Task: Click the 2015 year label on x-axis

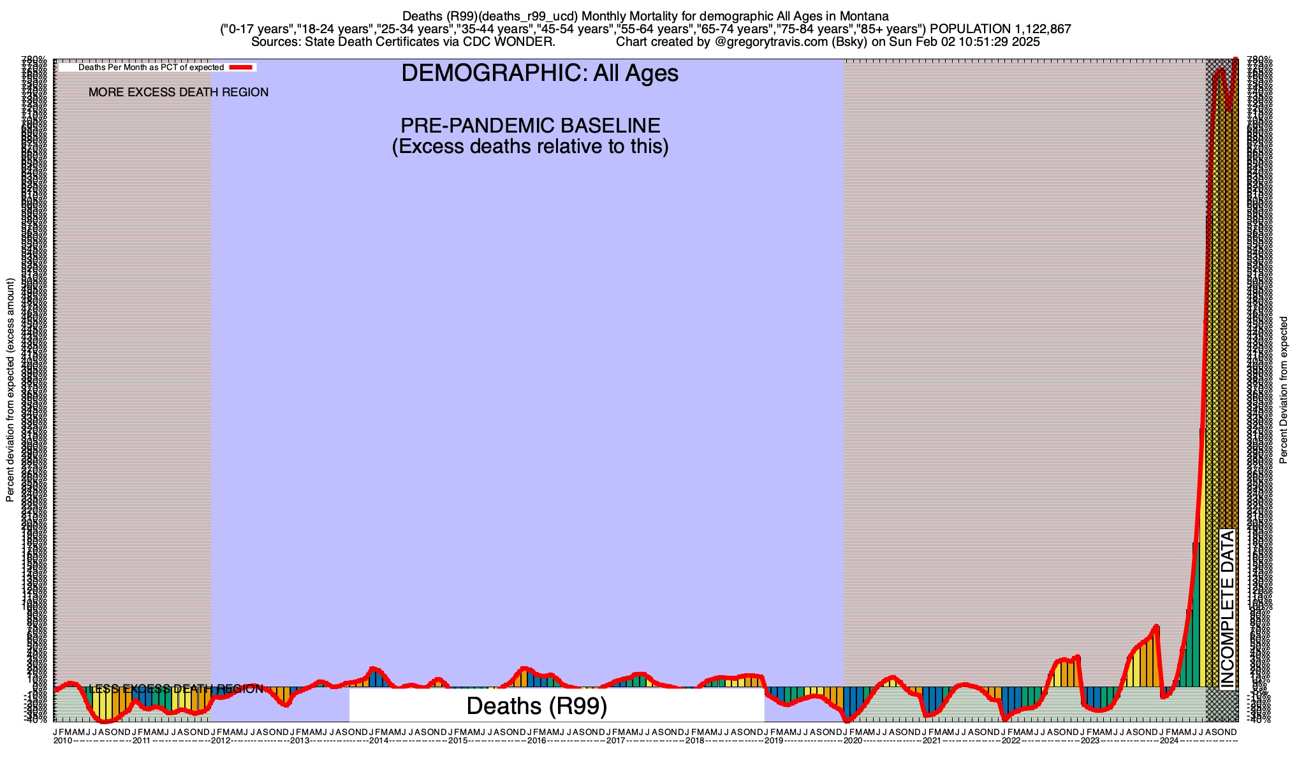Action: pos(457,741)
